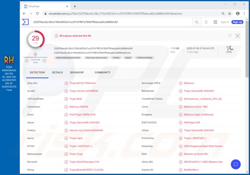Click the upload file icon

point(206,22)
